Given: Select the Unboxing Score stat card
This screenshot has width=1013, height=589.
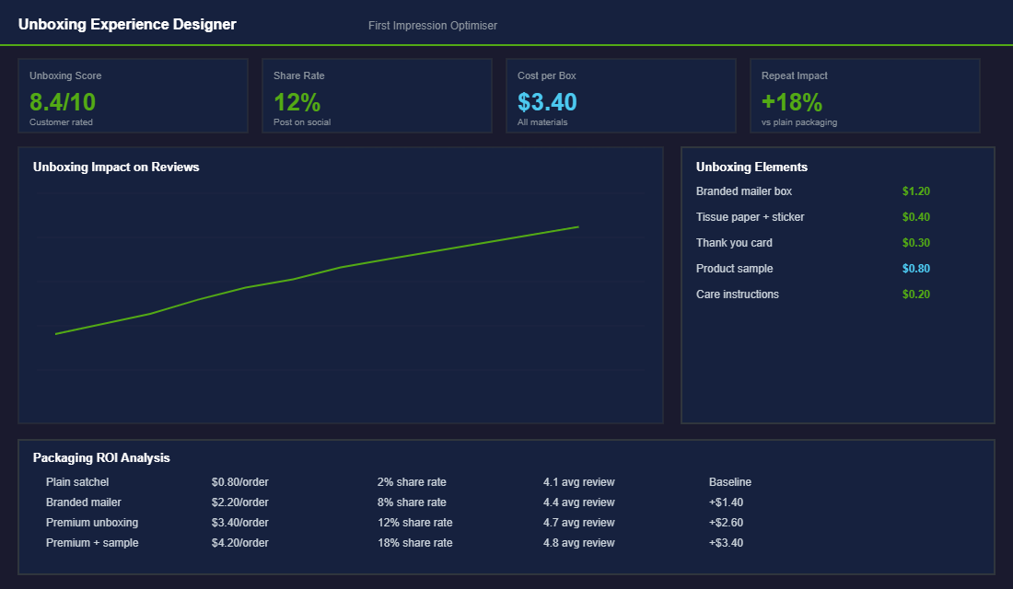Looking at the screenshot, I should [x=133, y=95].
